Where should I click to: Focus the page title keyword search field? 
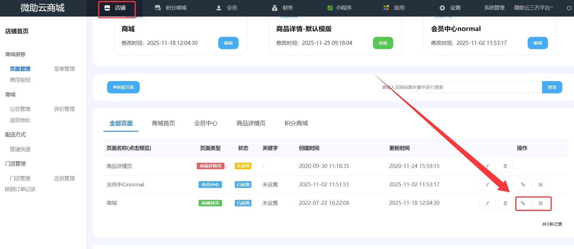coord(460,87)
